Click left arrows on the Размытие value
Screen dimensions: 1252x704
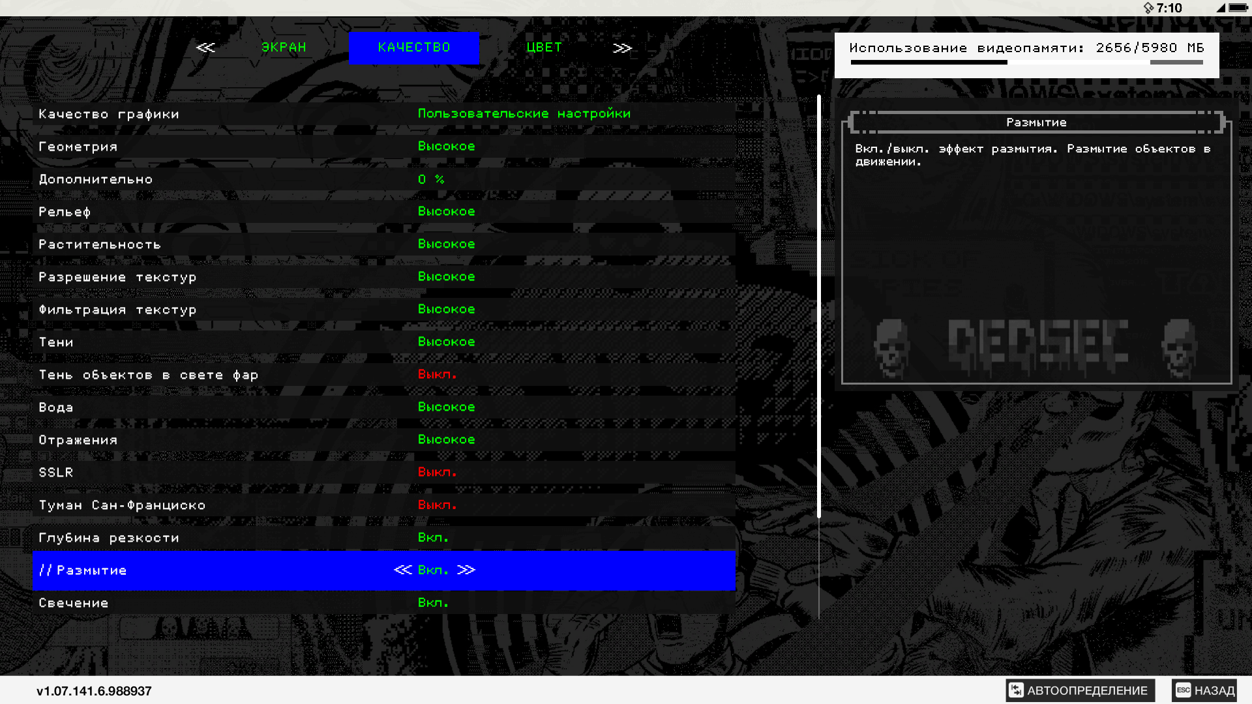[x=403, y=570]
